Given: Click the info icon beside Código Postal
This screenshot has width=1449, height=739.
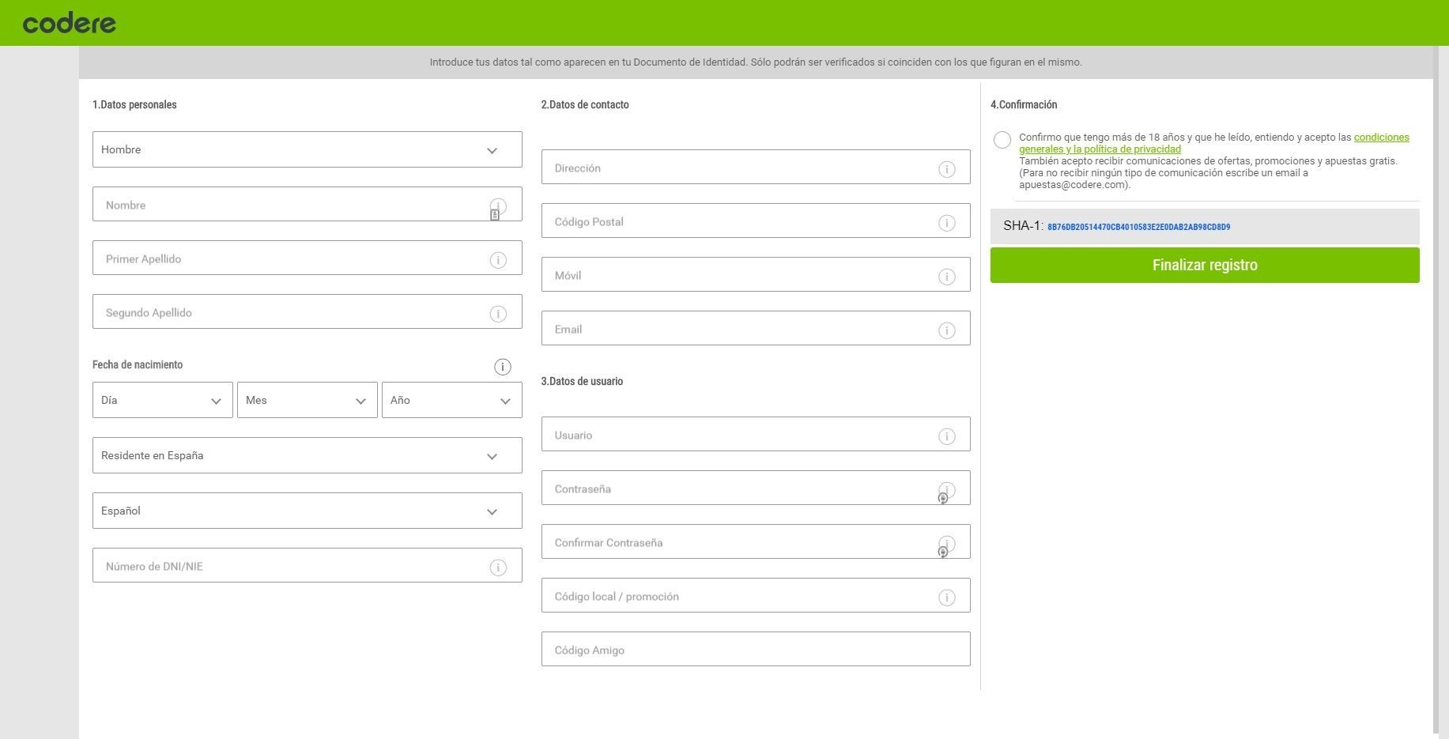Looking at the screenshot, I should click(946, 222).
